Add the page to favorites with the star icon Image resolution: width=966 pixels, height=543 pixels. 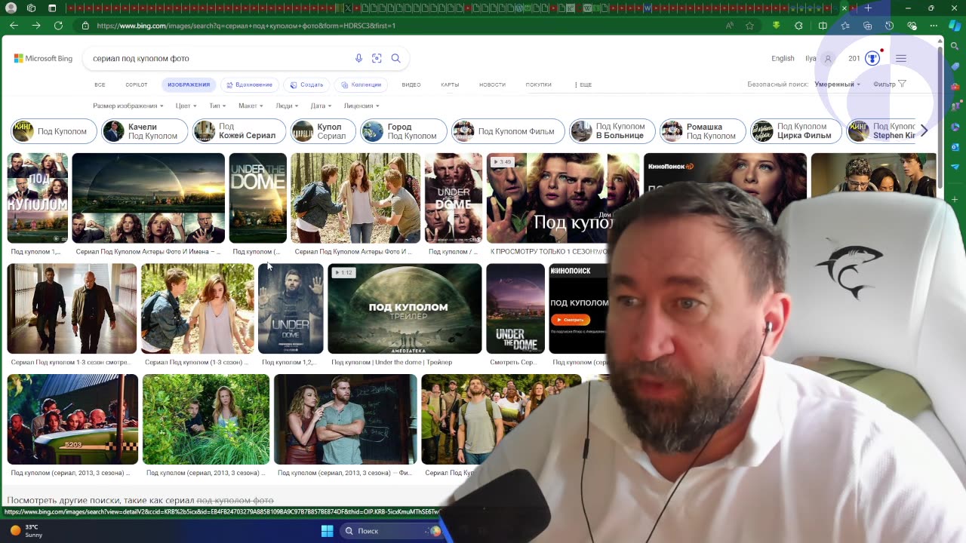(749, 25)
